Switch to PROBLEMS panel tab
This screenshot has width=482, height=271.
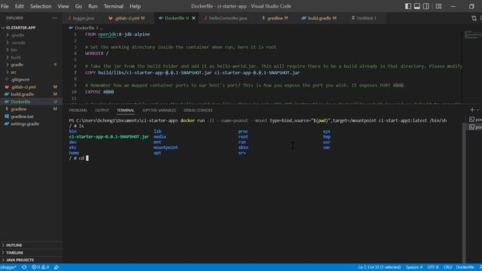(x=78, y=111)
